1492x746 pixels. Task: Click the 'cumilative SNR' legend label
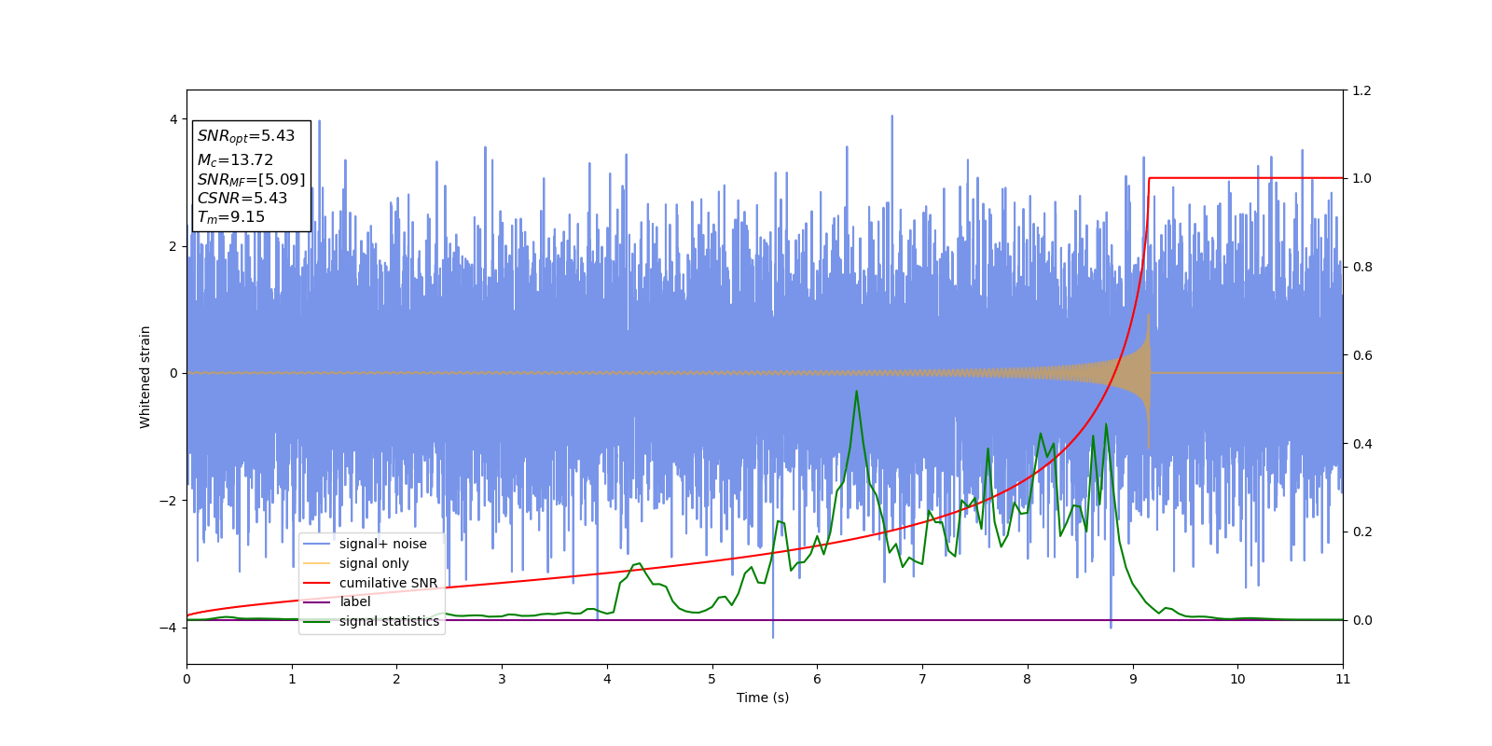[x=388, y=583]
